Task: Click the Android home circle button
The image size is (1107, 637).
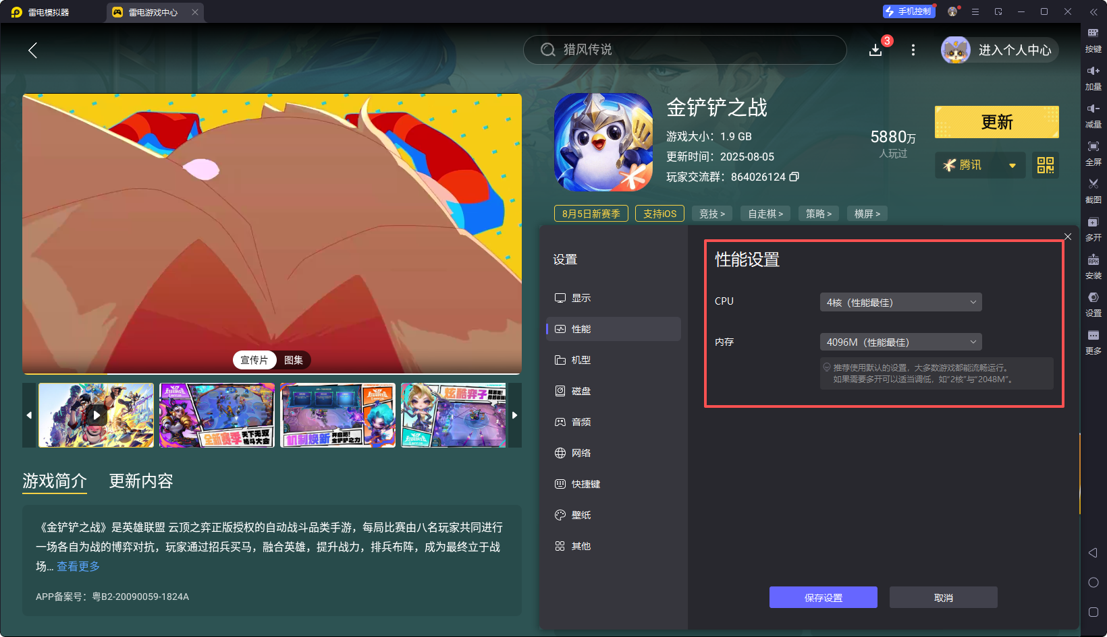Action: tap(1093, 582)
